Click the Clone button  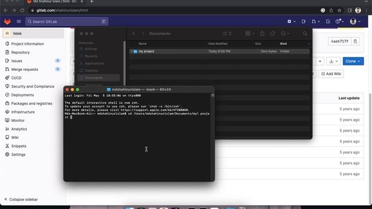(x=353, y=61)
